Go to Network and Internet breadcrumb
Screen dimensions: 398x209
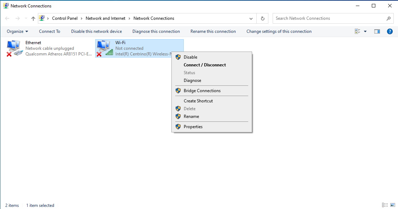[106, 18]
